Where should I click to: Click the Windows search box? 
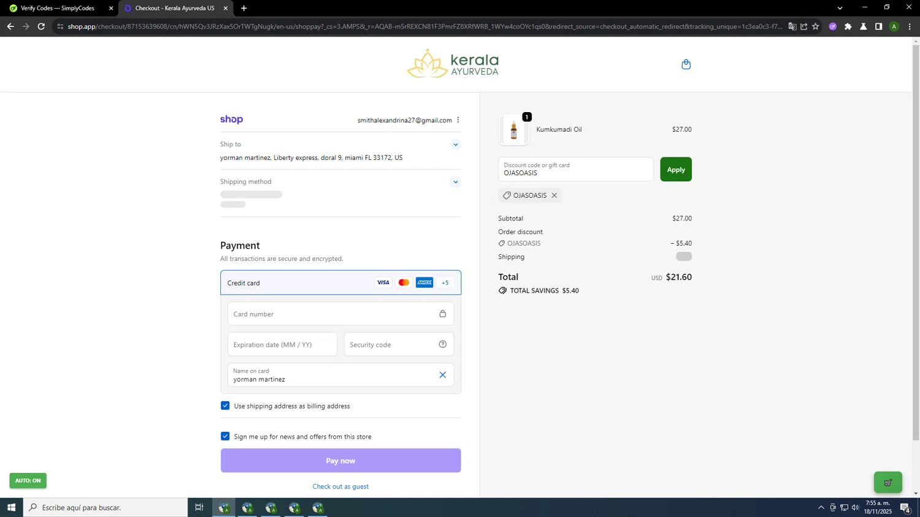coord(105,507)
